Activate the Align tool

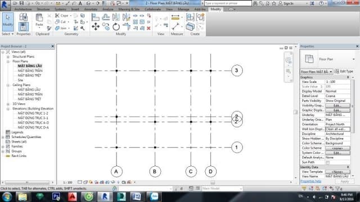(96, 17)
